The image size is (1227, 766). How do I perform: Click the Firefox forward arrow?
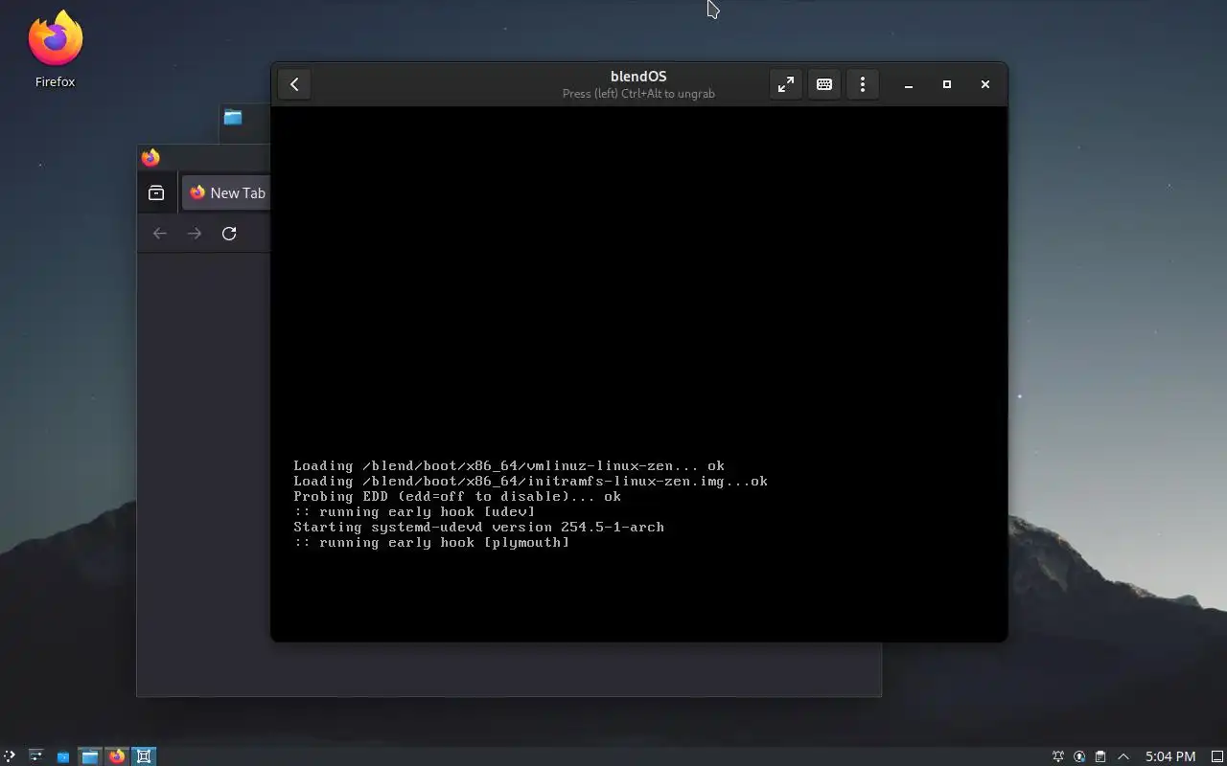coord(195,234)
